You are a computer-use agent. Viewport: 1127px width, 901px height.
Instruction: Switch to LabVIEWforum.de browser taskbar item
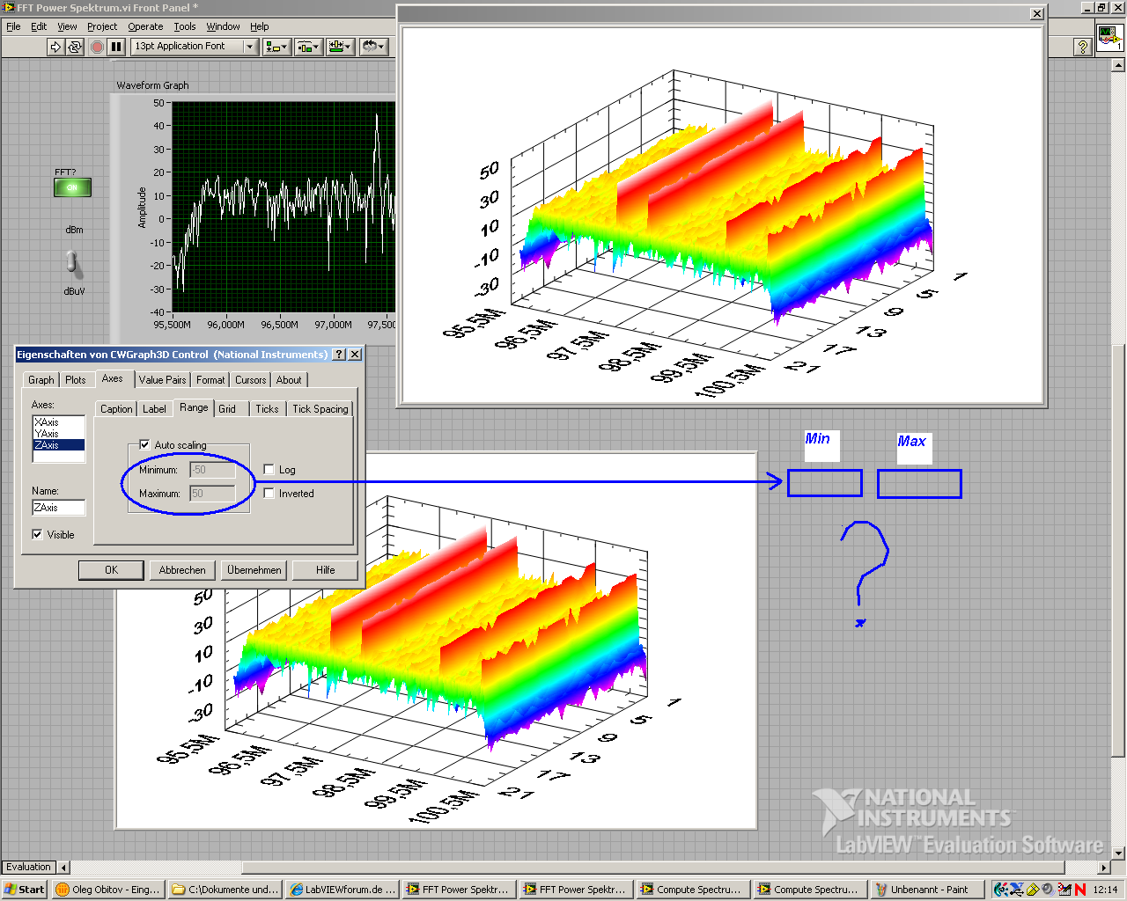coord(343,890)
